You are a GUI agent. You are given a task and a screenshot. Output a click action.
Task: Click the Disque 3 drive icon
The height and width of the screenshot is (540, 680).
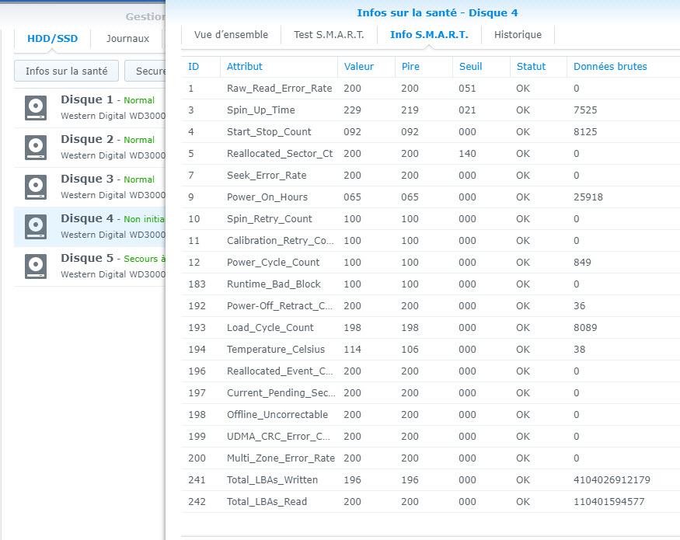36,186
